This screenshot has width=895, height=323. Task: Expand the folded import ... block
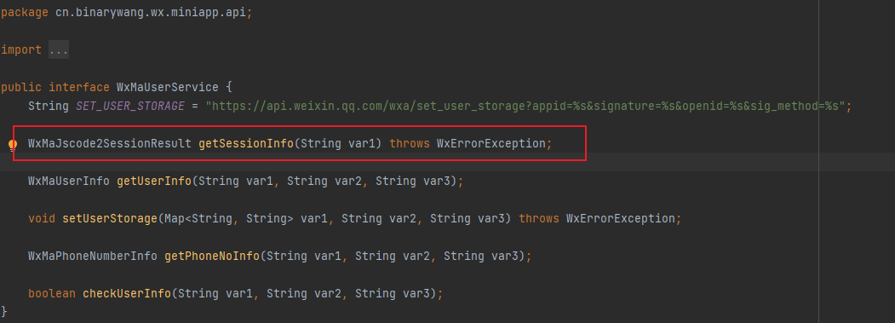pyautogui.click(x=58, y=49)
